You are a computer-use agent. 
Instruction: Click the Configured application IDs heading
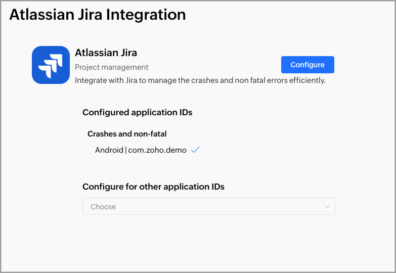[x=137, y=112]
